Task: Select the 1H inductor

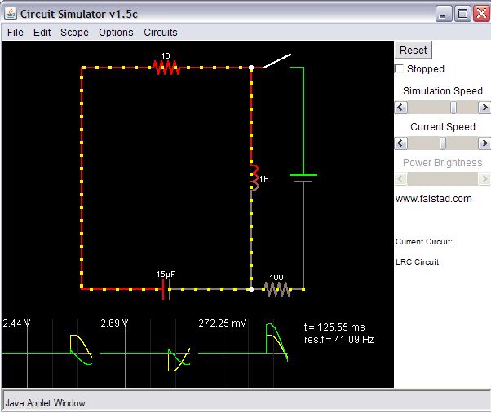Action: 254,178
